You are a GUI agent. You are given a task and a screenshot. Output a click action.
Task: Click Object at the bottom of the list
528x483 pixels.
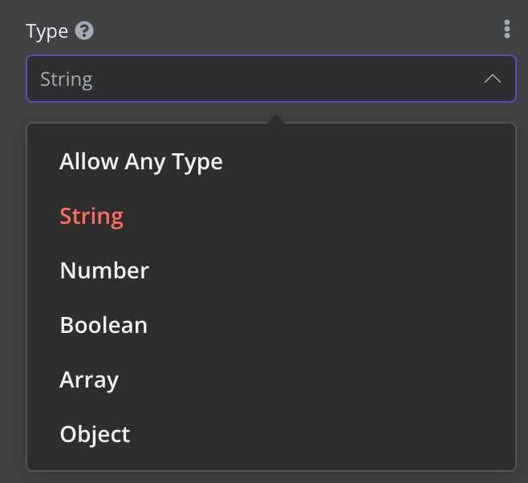point(95,434)
